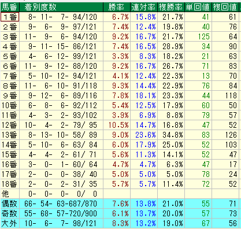Sort by the 複回値 column header
The image size is (241, 229).
225,7
